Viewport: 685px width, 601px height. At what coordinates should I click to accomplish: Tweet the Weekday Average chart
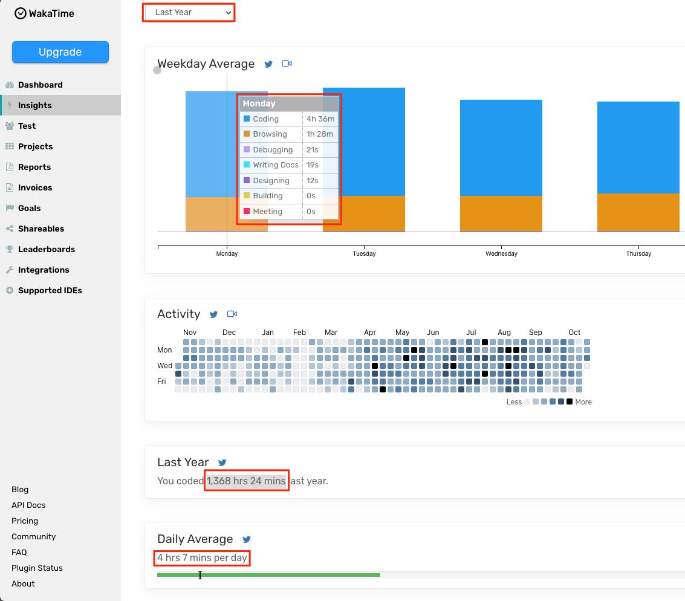click(x=268, y=64)
